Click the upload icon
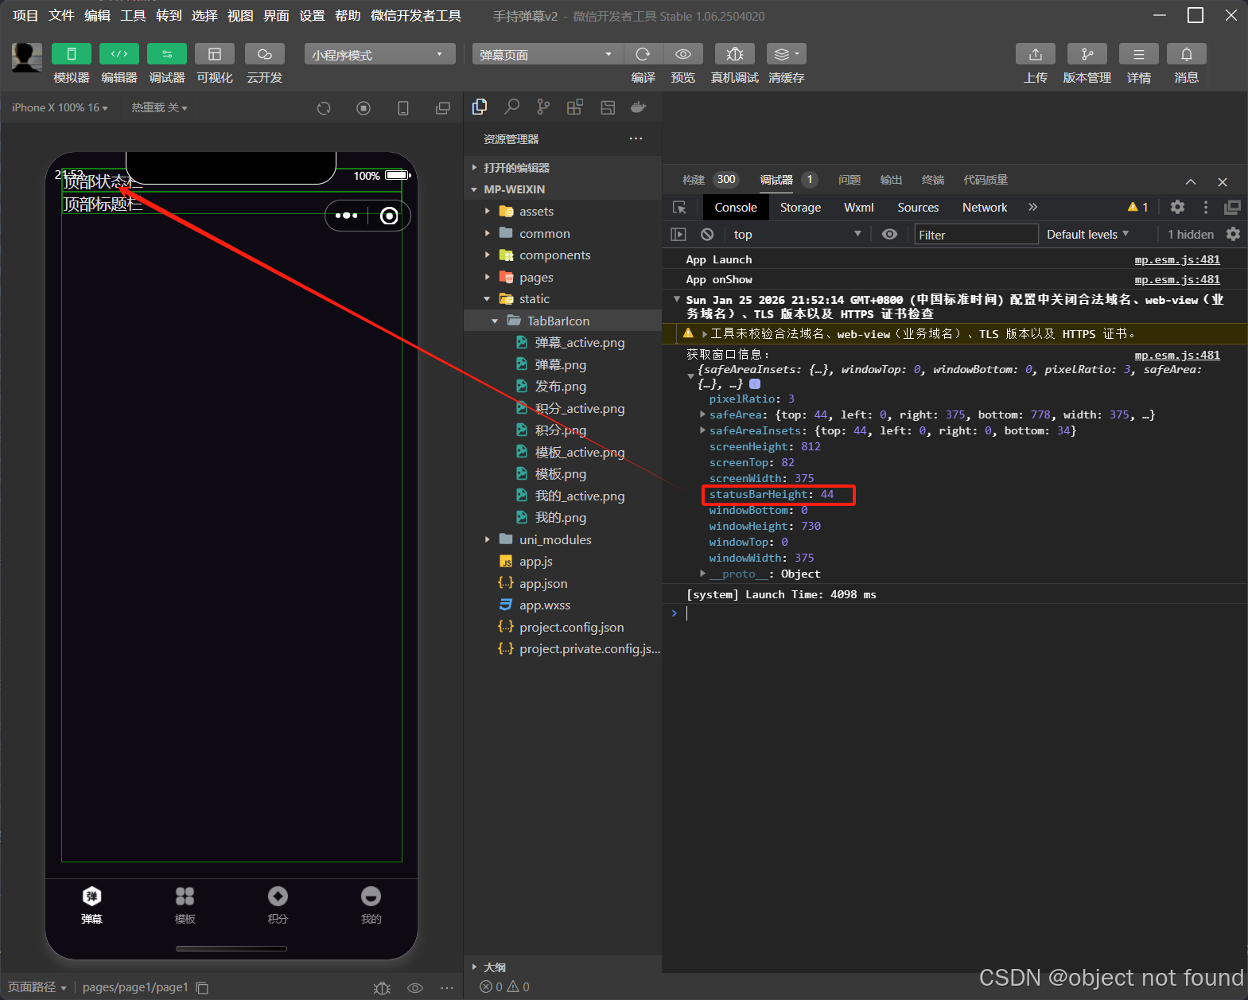The width and height of the screenshot is (1248, 1000). point(1036,54)
